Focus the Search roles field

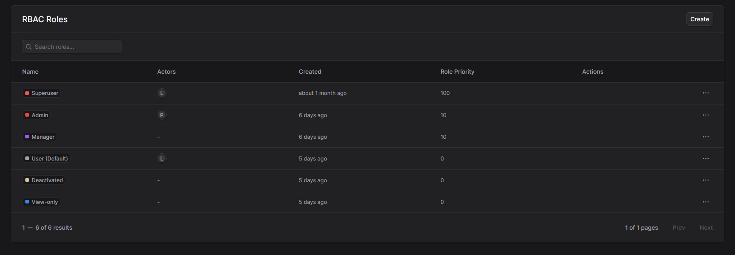(71, 47)
